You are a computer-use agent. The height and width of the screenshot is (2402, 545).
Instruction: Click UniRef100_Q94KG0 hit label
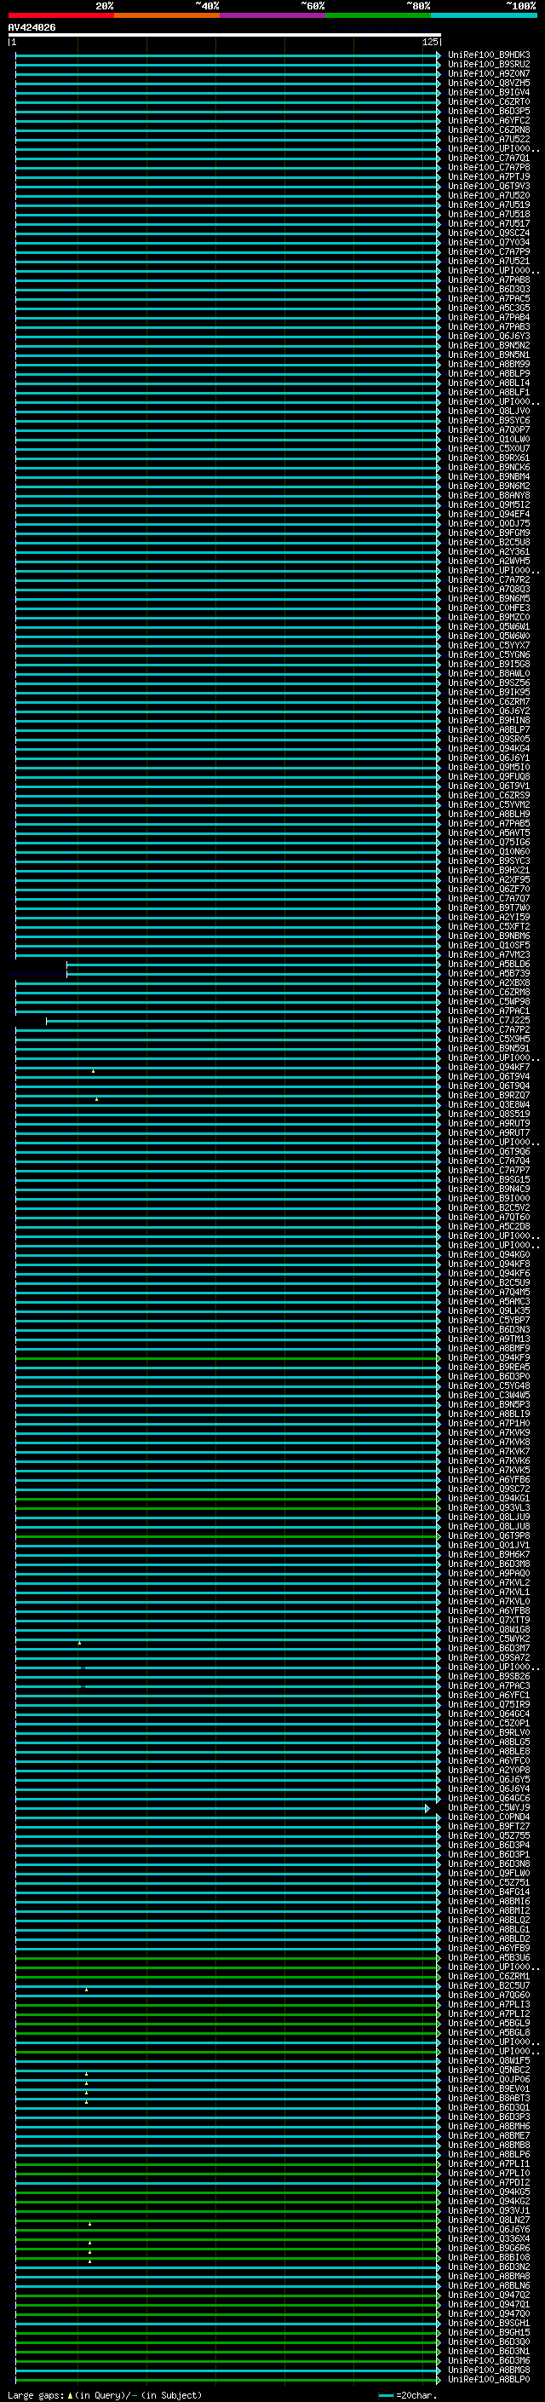click(x=489, y=1255)
